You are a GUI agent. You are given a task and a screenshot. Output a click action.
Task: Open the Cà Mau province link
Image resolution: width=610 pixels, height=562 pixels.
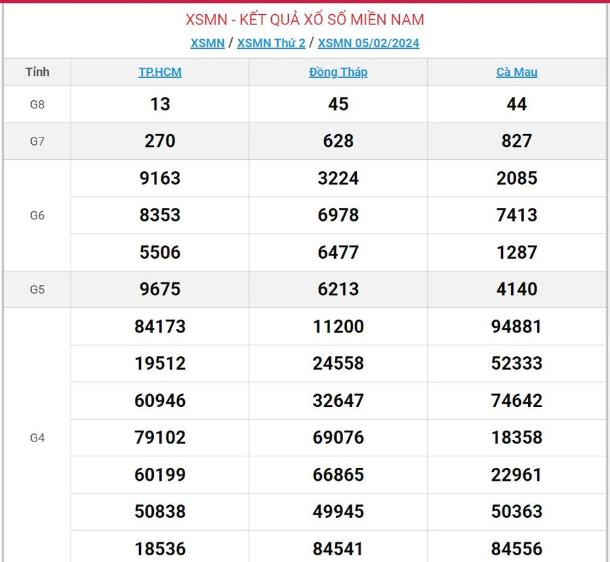click(x=516, y=72)
